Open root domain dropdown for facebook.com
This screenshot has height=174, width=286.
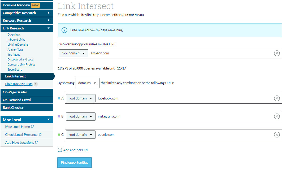point(81,98)
